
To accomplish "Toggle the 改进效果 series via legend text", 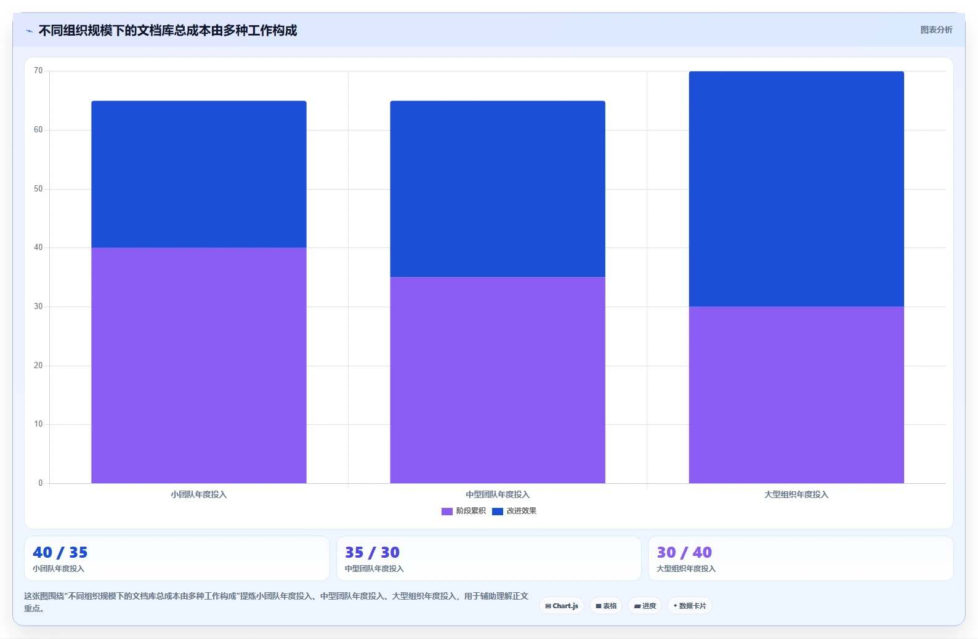I will (x=522, y=511).
